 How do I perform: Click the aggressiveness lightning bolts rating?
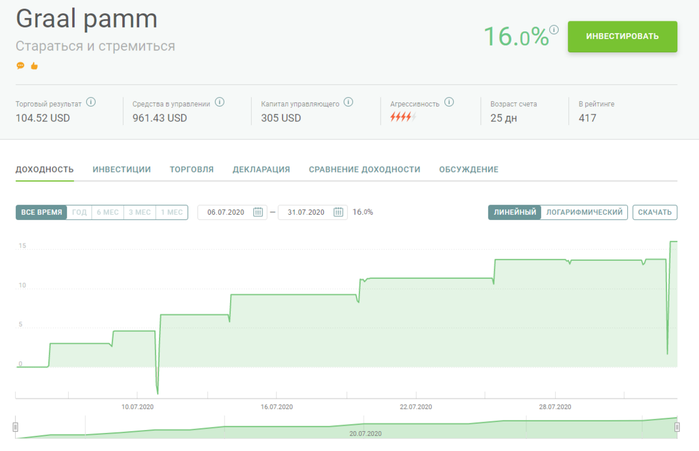(x=403, y=117)
